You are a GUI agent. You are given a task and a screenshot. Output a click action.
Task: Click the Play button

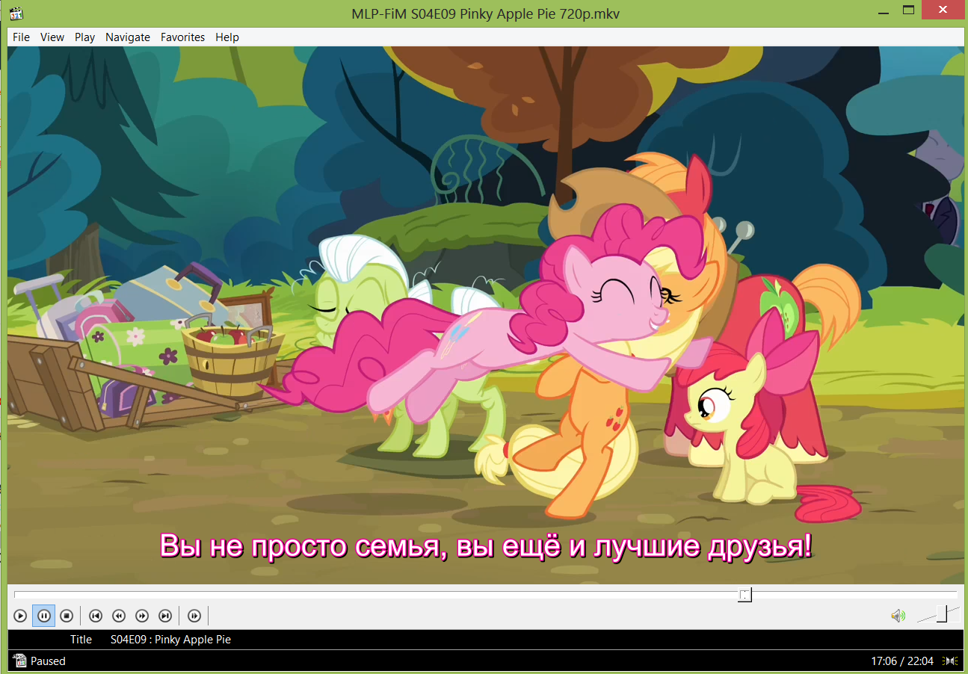pyautogui.click(x=20, y=616)
